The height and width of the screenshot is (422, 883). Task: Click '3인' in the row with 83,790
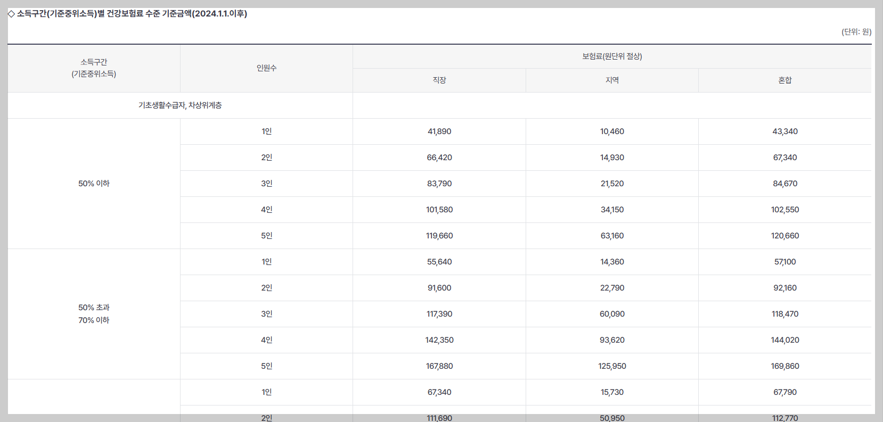coord(266,184)
